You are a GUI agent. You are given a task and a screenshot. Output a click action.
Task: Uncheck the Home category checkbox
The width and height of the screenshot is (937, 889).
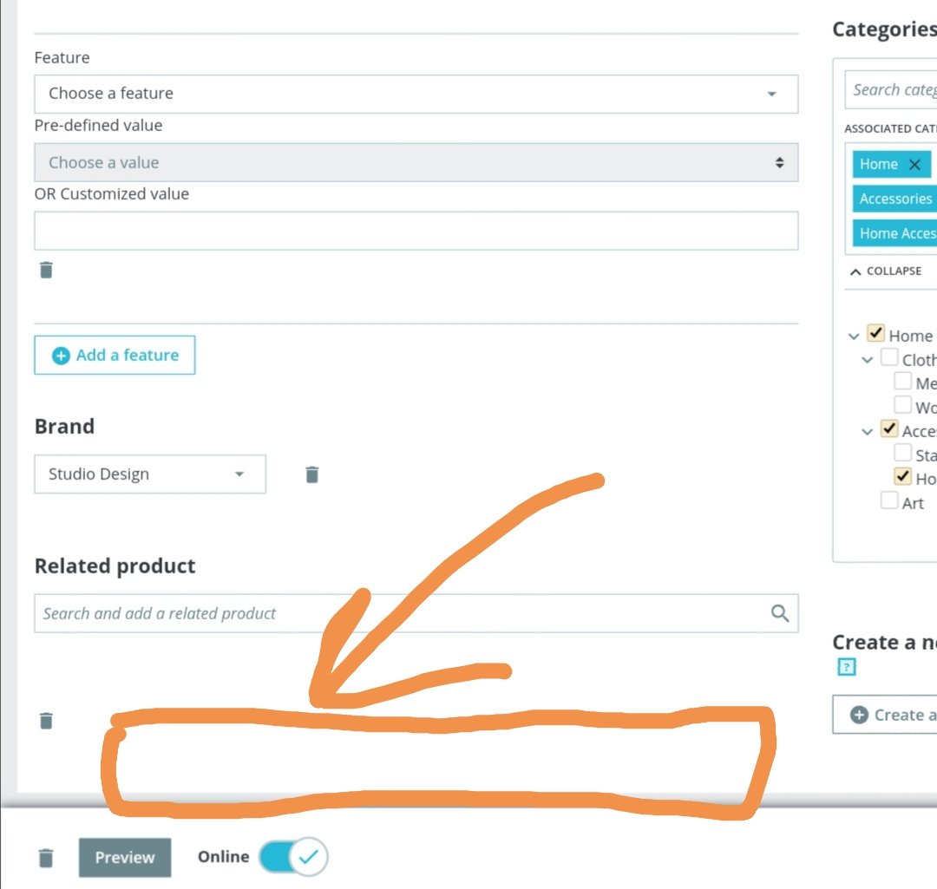(x=876, y=333)
